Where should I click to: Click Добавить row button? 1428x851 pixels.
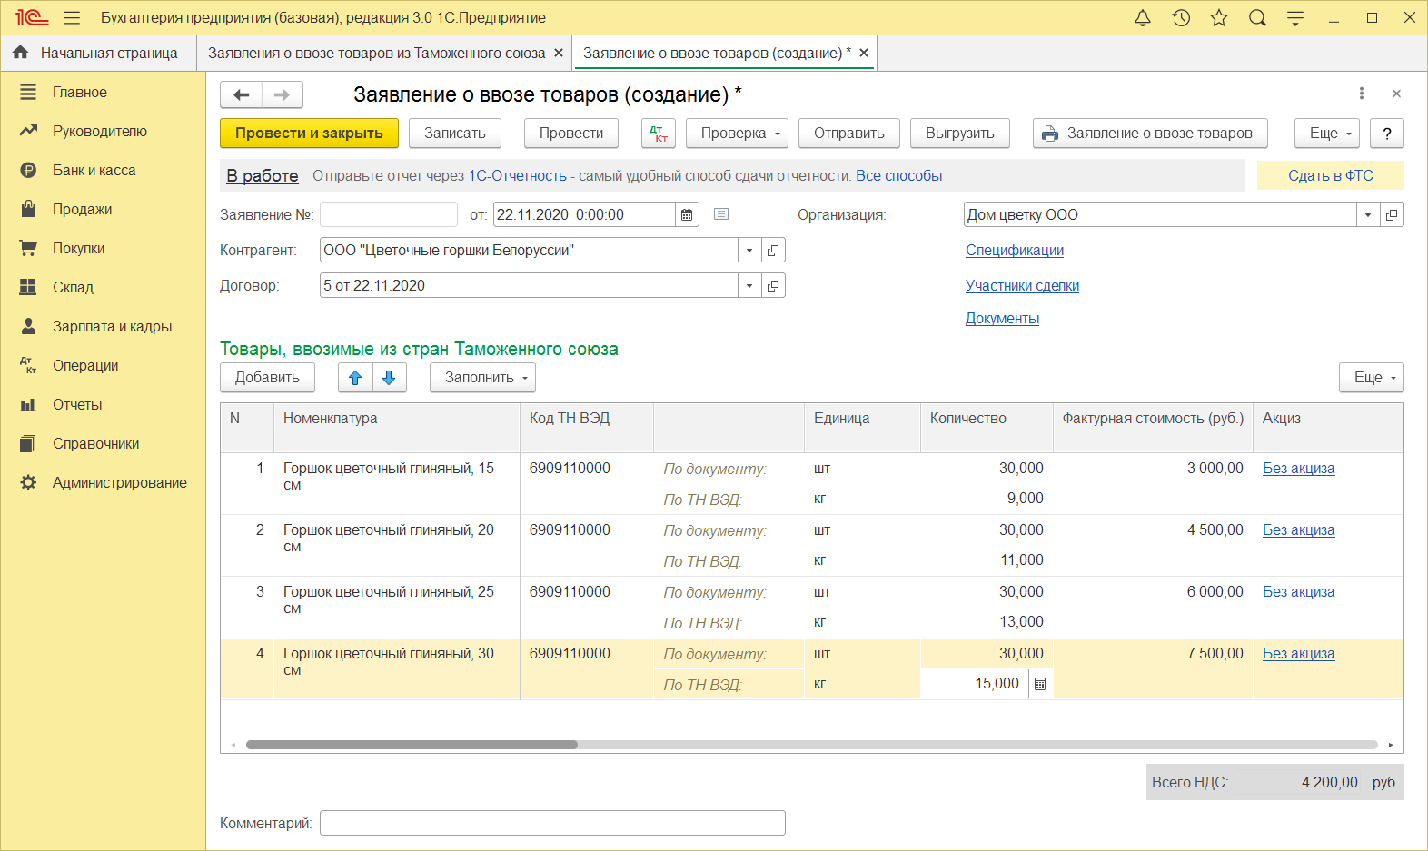pos(267,378)
